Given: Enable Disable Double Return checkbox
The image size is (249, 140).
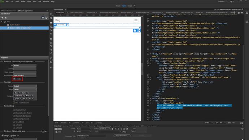Looking at the screenshot, I should click(x=14, y=113).
